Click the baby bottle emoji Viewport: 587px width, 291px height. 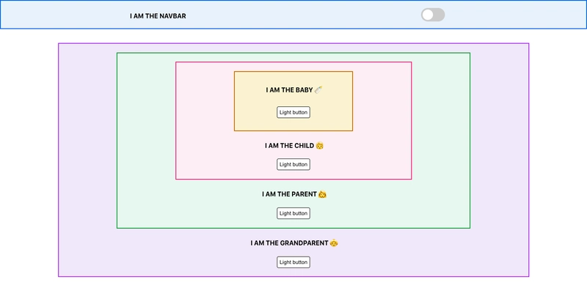pyautogui.click(x=318, y=89)
